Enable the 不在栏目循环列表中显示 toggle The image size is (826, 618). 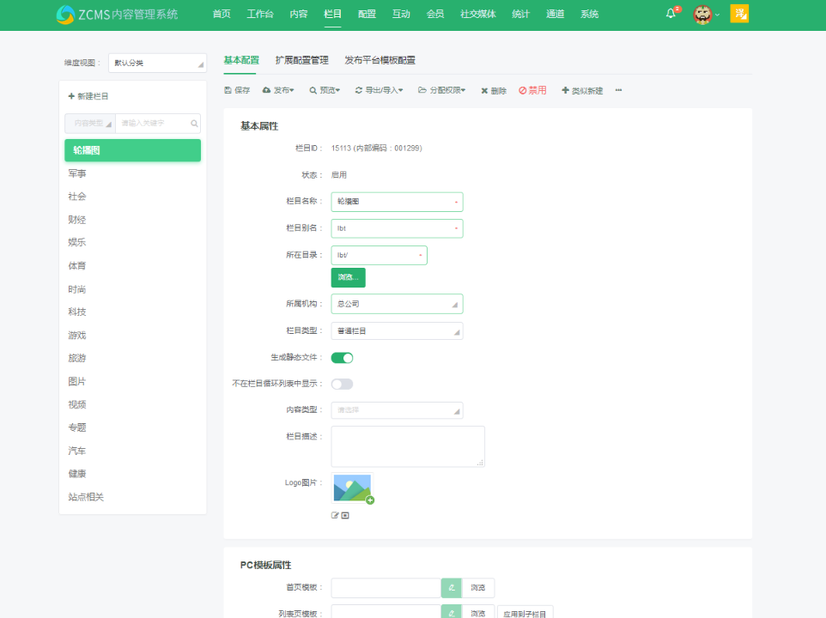342,384
